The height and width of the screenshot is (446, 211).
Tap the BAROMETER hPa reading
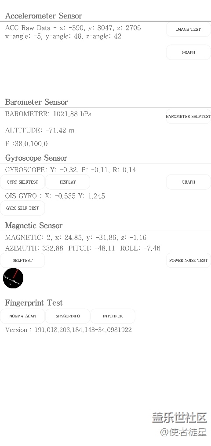coord(48,114)
